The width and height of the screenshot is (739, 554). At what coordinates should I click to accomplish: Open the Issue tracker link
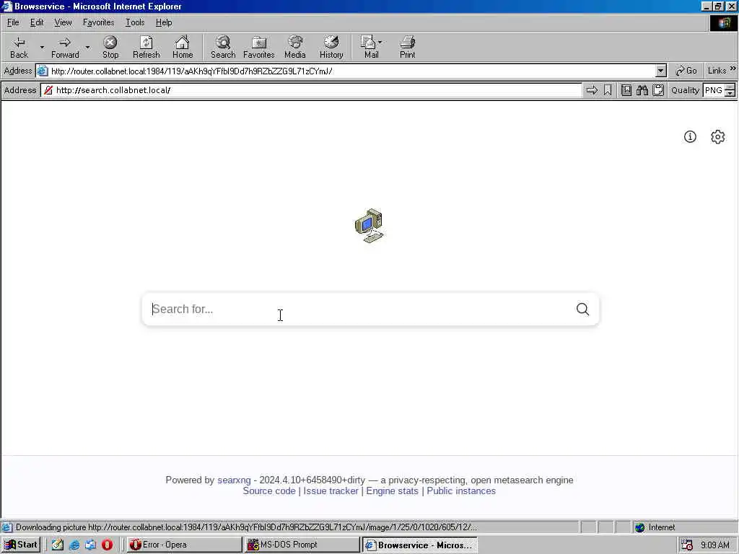coord(331,491)
